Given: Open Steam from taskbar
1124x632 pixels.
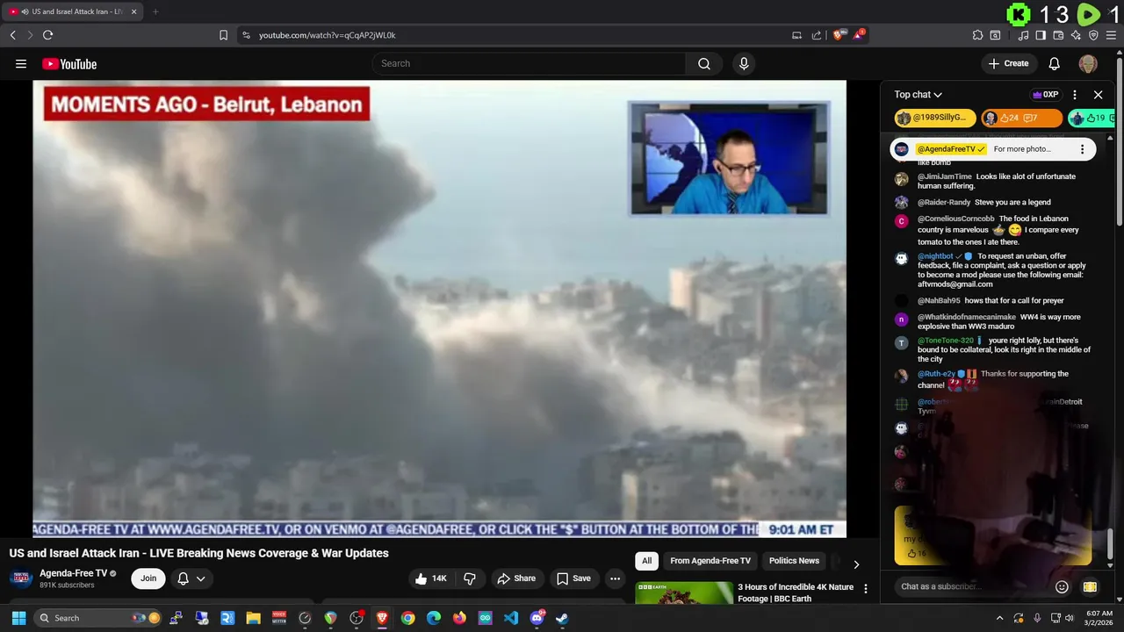Looking at the screenshot, I should pos(562,618).
